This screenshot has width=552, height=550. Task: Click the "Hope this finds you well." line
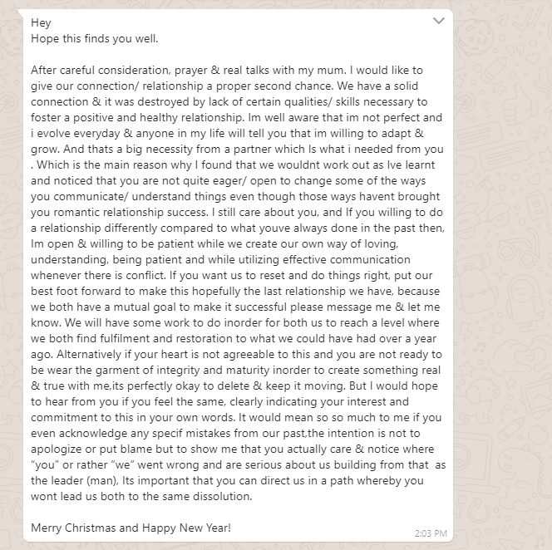94,38
